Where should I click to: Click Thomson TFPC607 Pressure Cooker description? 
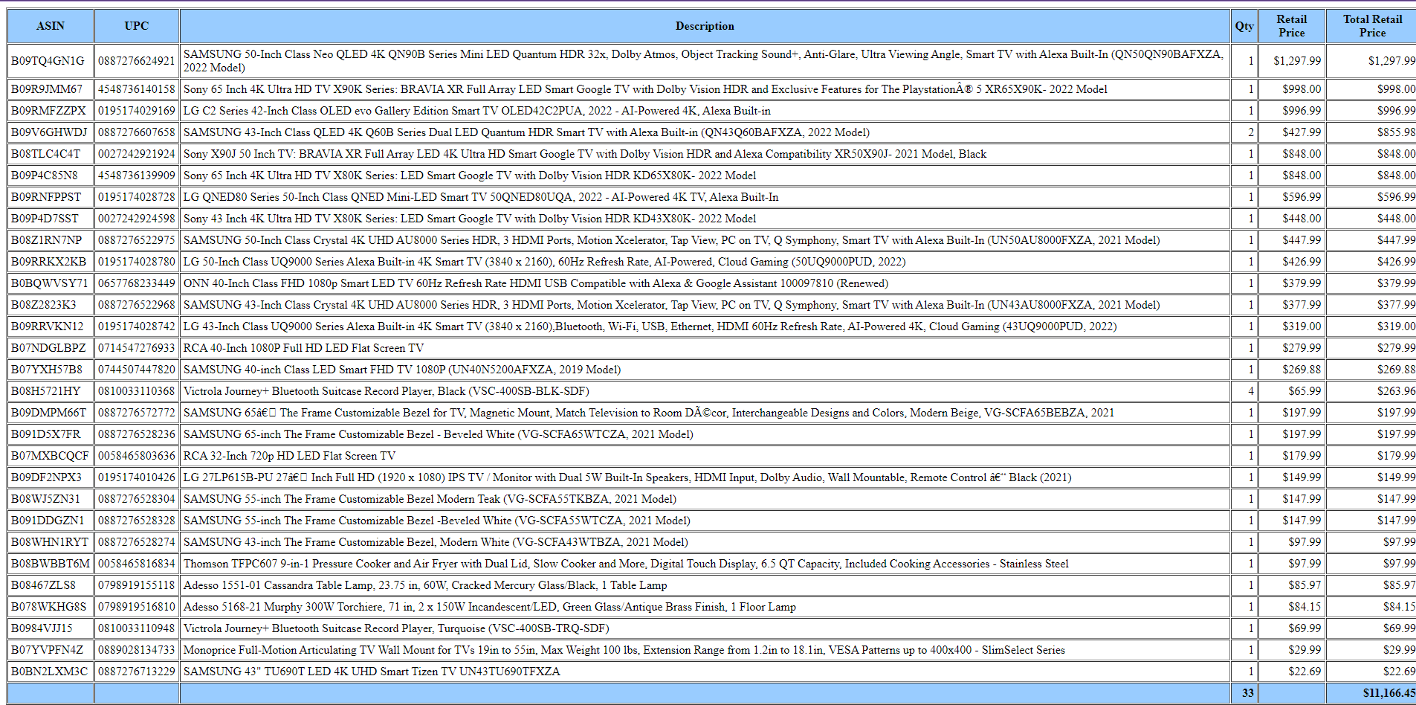[x=705, y=564]
